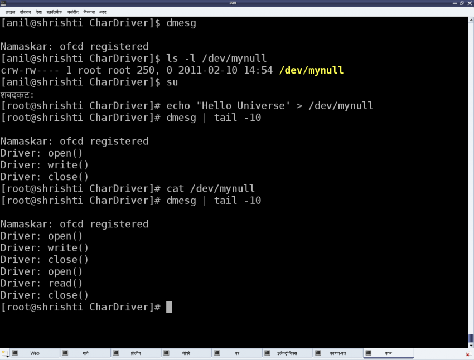Click the Konsole icon in the title bar
Image resolution: width=474 pixels, height=360 pixels.
(x=3, y=3)
